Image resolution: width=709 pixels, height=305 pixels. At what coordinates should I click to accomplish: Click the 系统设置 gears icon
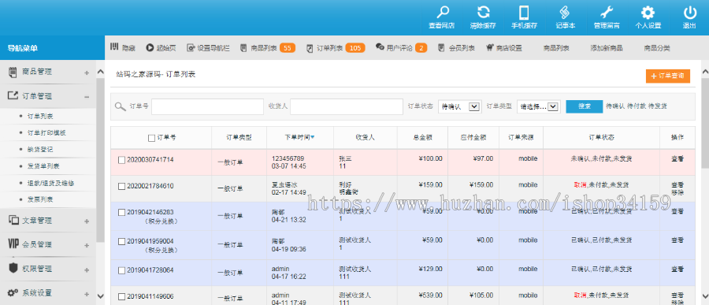13,292
